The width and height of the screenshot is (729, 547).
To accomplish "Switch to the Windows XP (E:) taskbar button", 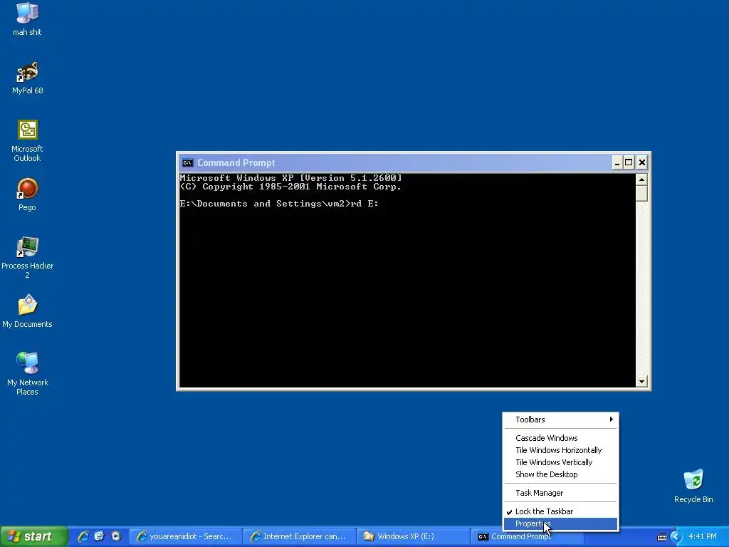I will click(x=414, y=537).
